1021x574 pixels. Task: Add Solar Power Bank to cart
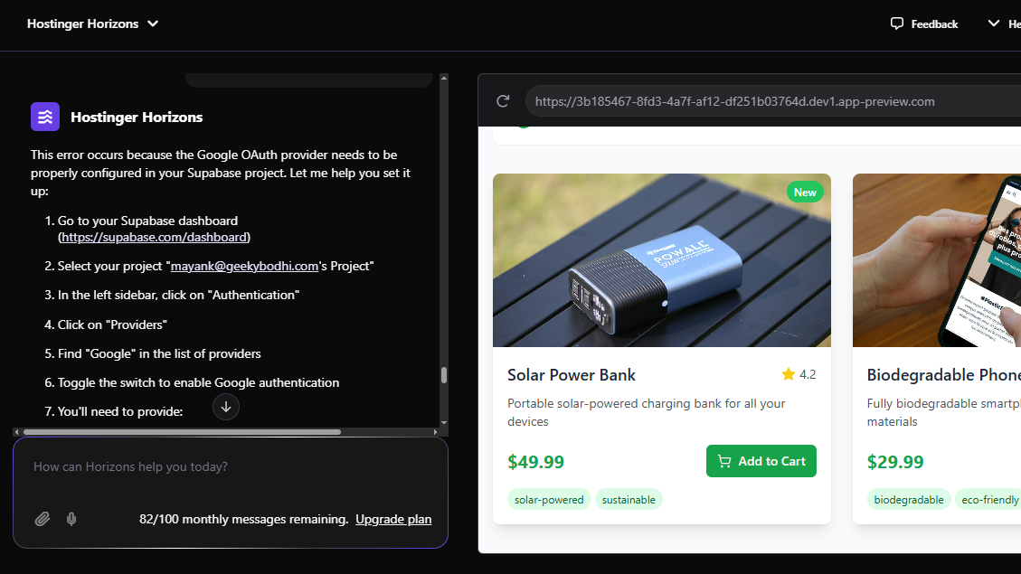pos(761,461)
